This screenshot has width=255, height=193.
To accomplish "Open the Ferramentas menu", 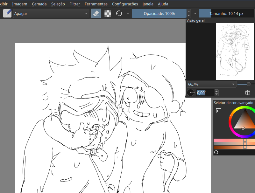I will [x=96, y=4].
